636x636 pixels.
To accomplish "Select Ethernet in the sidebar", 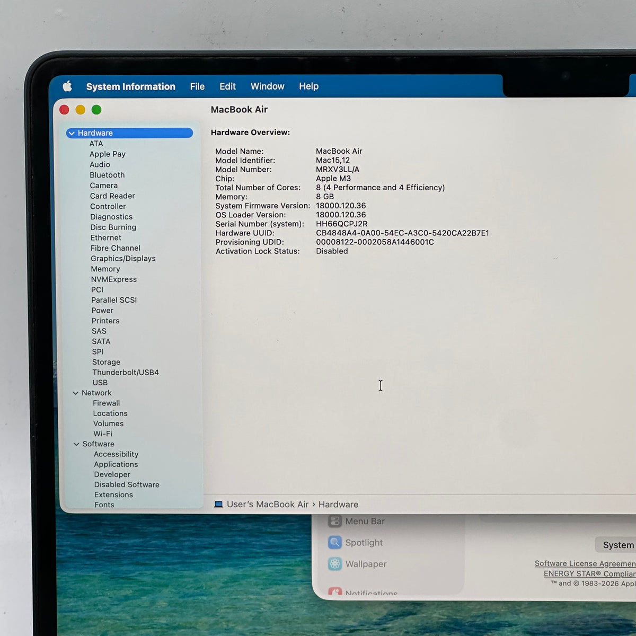I will pos(106,237).
